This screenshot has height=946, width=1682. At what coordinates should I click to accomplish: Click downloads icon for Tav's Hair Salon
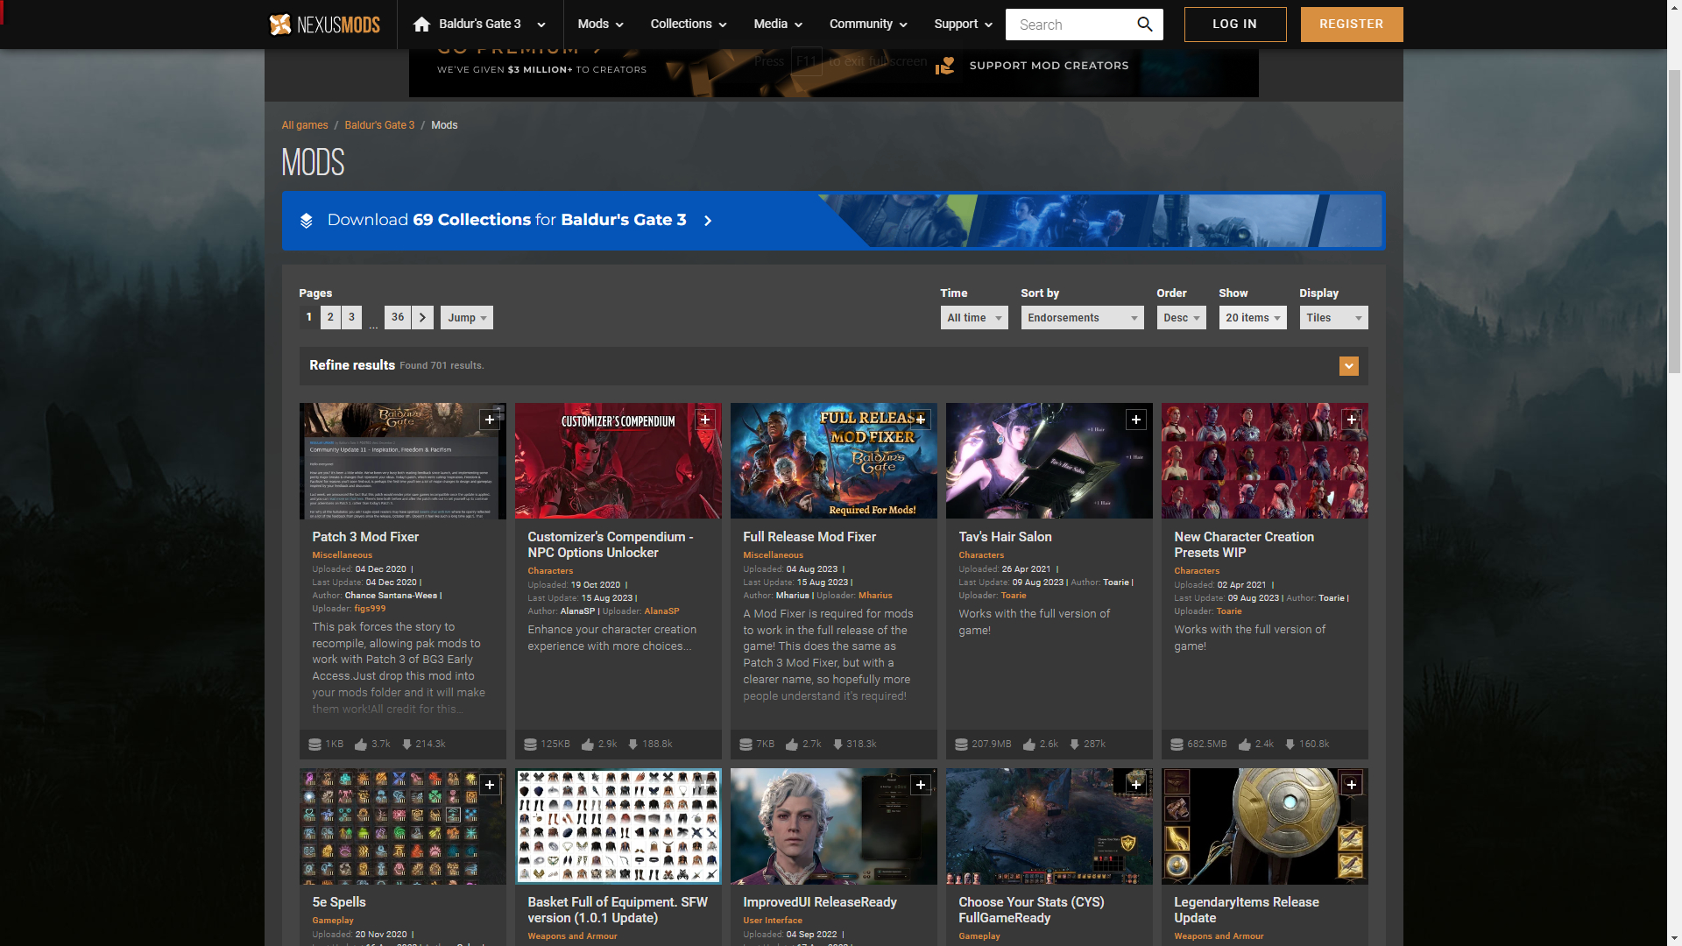coord(1074,745)
